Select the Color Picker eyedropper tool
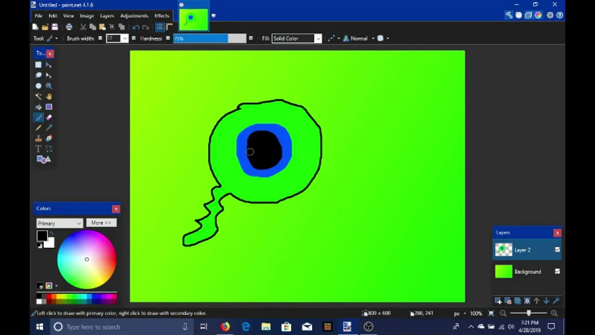 click(49, 128)
